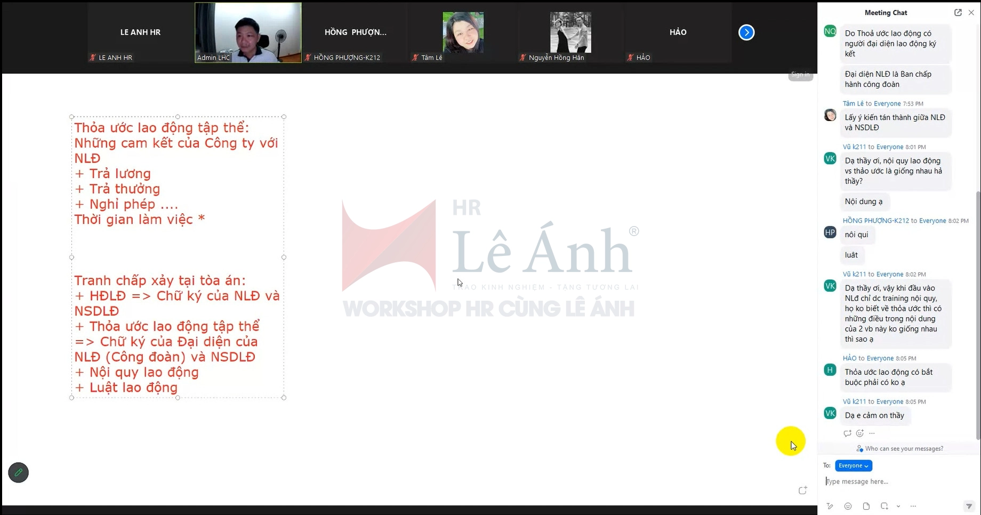The width and height of the screenshot is (981, 515).
Task: Reply to the last message from Vũ k211
Action: click(x=847, y=433)
